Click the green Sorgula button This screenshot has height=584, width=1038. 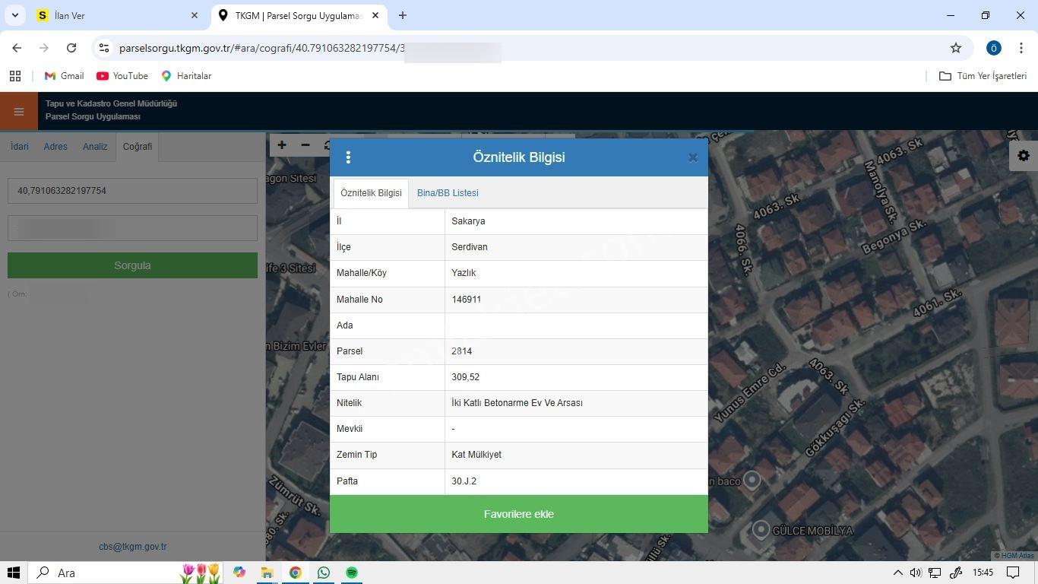coord(132,265)
